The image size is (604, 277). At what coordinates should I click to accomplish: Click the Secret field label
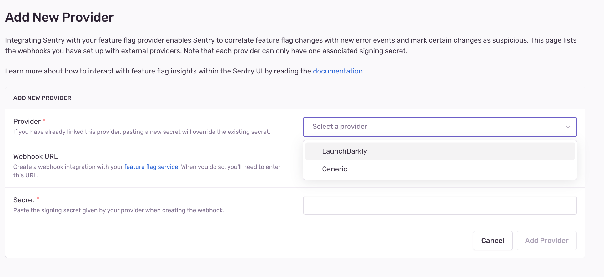[x=24, y=200]
